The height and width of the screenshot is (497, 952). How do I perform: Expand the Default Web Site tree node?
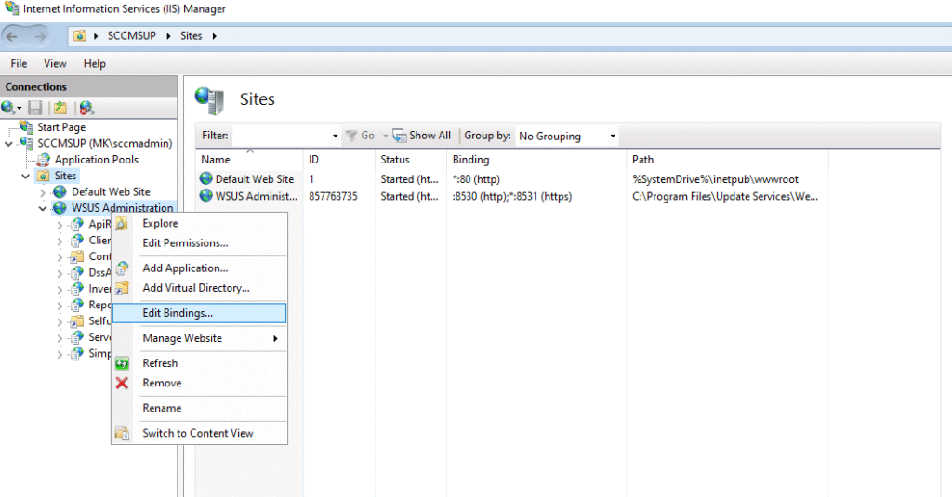tap(43, 192)
